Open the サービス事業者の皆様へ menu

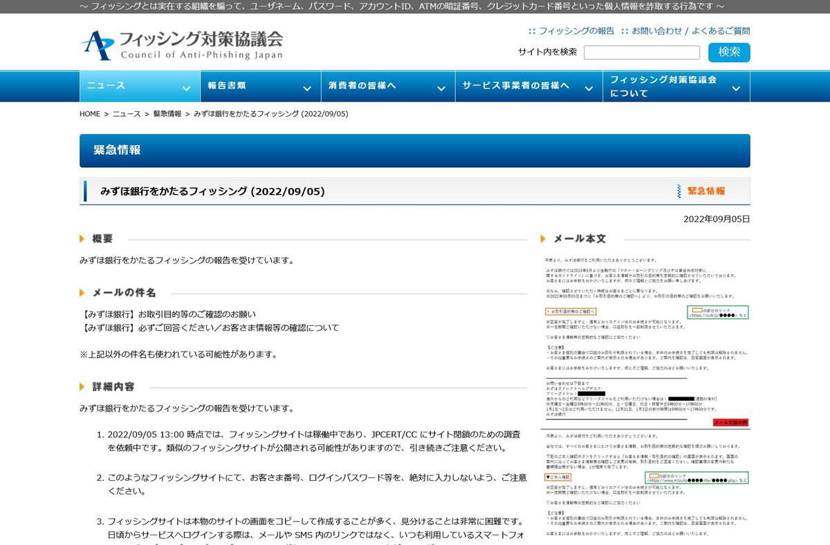(x=528, y=86)
